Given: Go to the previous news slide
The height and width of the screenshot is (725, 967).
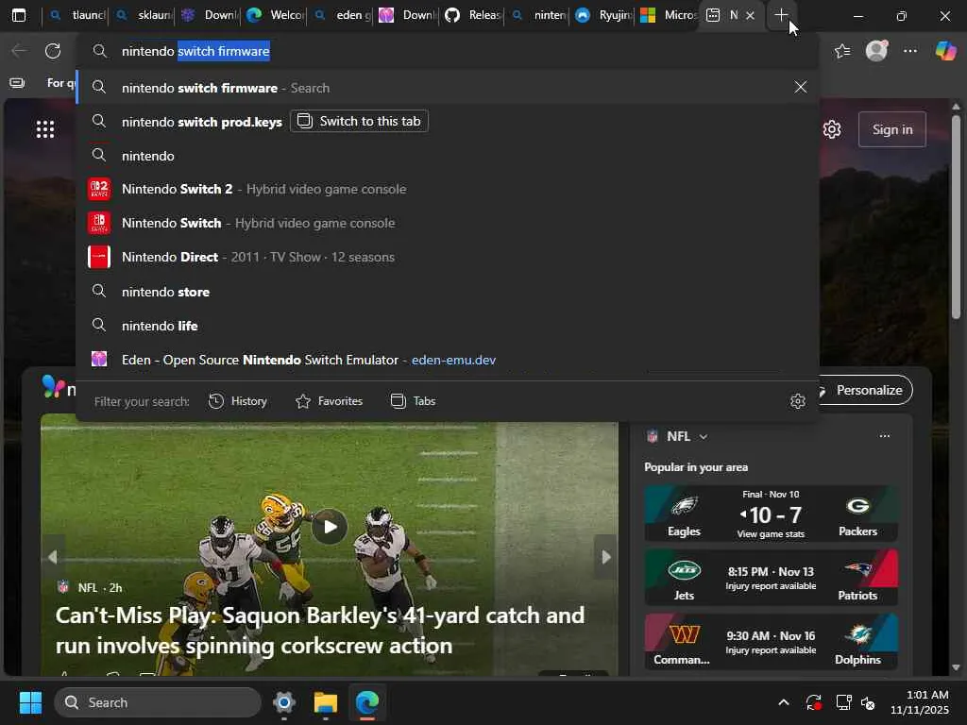Looking at the screenshot, I should (53, 557).
